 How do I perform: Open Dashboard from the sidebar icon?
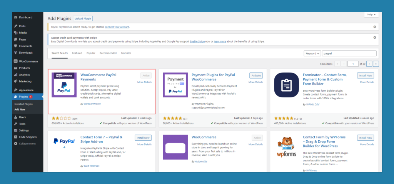[x=15, y=17]
